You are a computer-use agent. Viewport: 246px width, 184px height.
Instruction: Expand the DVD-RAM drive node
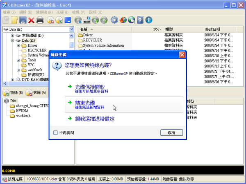12,80
